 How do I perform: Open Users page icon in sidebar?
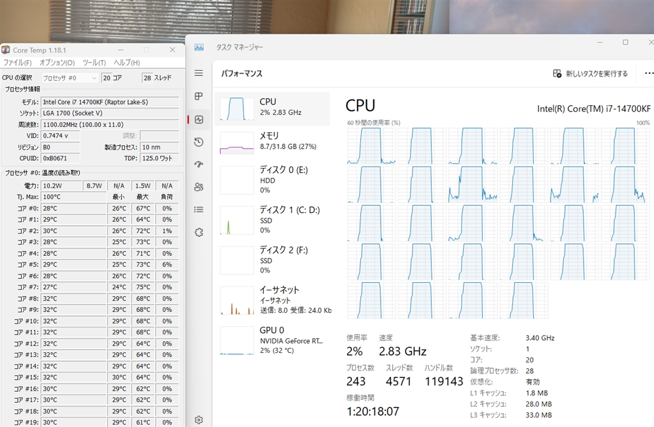tap(199, 187)
